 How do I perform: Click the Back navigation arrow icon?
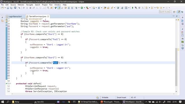161,8
